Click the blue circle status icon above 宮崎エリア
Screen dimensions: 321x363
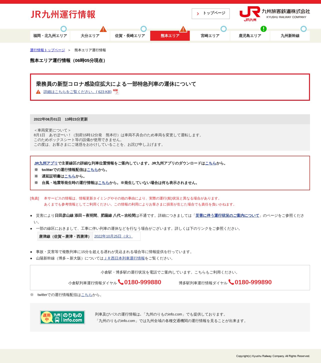point(223,29)
